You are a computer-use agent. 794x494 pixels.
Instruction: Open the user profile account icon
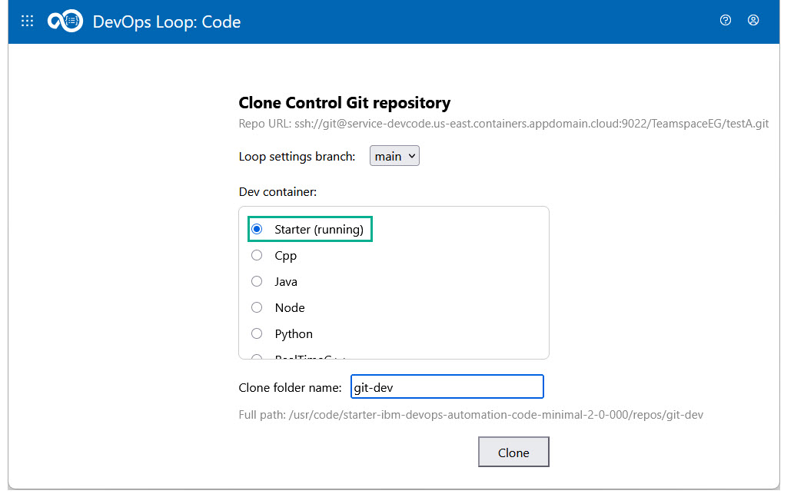click(x=753, y=21)
